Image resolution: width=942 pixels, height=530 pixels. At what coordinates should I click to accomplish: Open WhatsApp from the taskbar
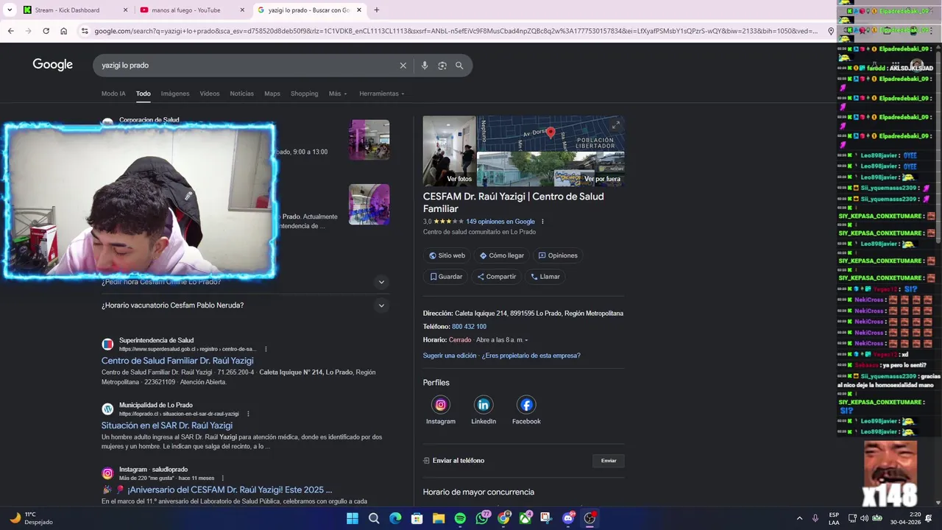(x=482, y=518)
